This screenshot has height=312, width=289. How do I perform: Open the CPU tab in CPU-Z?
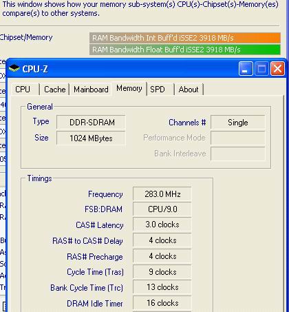tap(25, 90)
